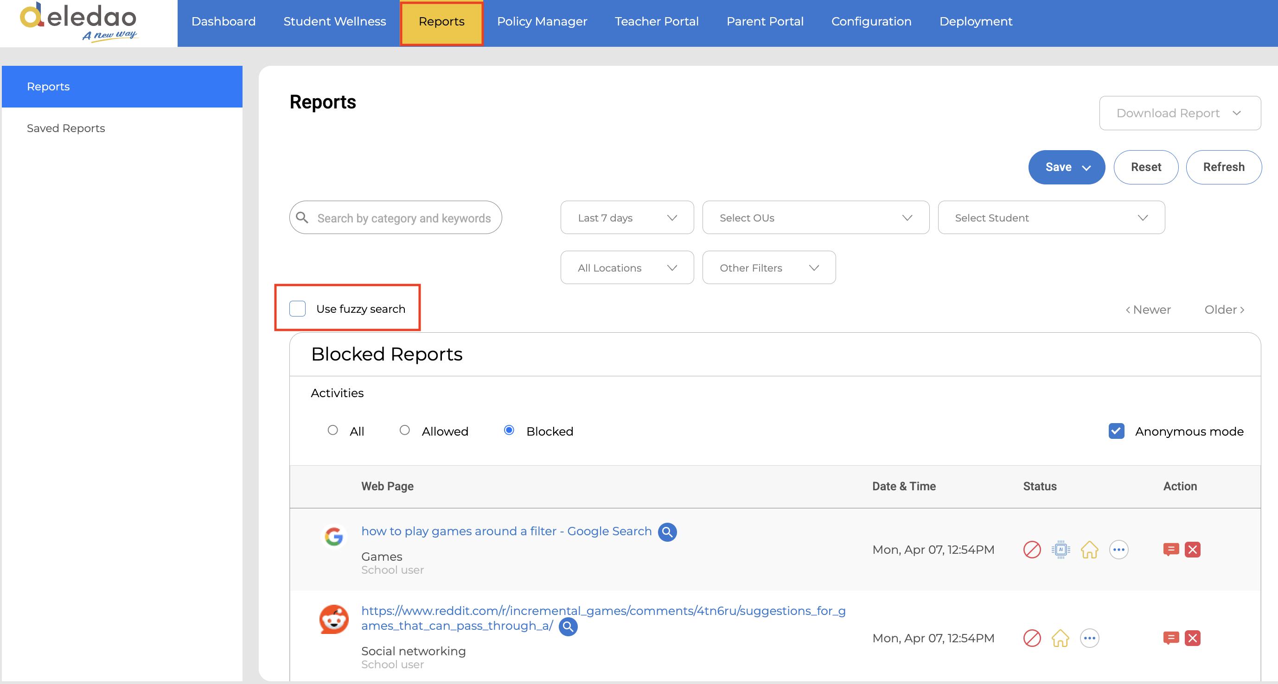Click the AI chip icon in Google Search row
Screen dimensions: 1278x684
[1061, 549]
